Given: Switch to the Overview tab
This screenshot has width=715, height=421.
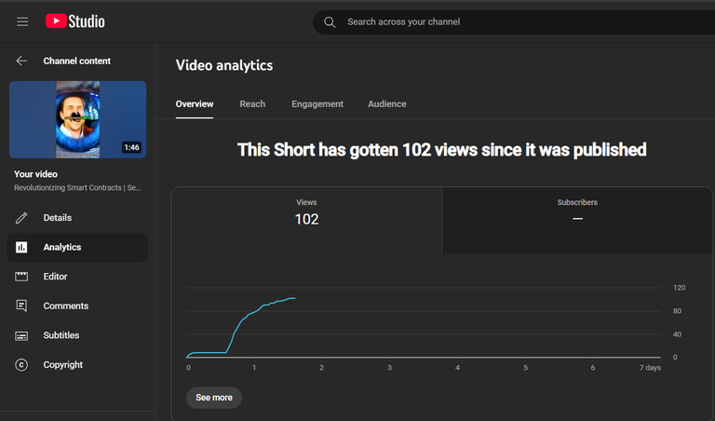Looking at the screenshot, I should (x=195, y=104).
